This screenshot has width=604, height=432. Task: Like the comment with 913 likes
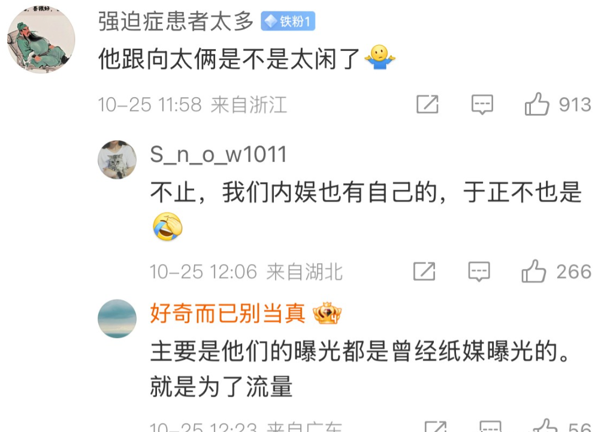click(537, 104)
